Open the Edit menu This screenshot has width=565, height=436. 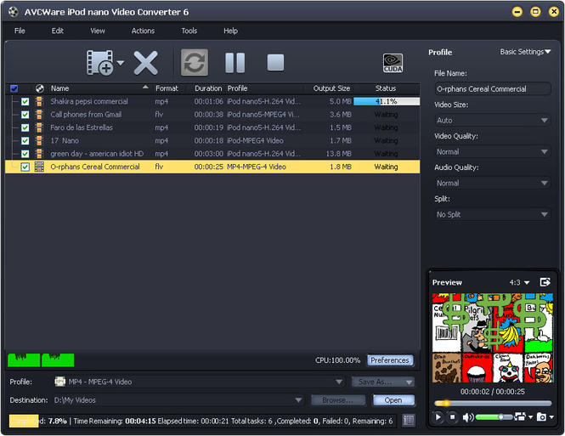(57, 31)
